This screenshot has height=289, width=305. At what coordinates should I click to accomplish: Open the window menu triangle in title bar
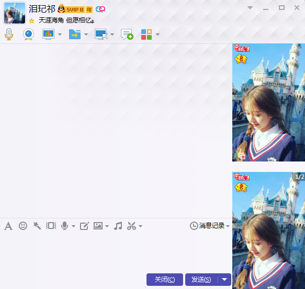point(250,8)
